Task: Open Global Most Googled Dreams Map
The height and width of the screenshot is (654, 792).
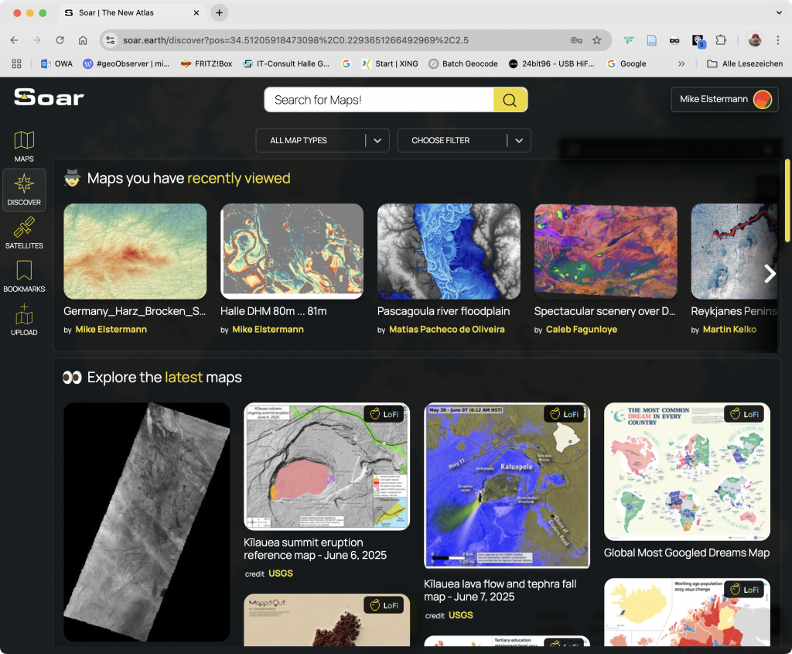Action: point(687,471)
